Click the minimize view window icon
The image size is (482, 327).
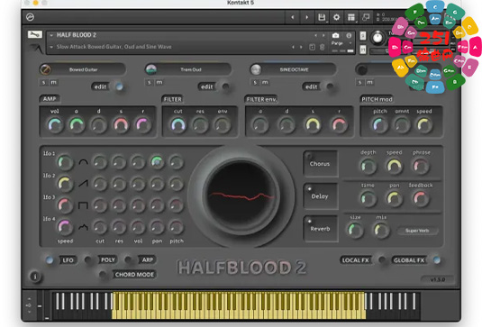click(x=366, y=17)
